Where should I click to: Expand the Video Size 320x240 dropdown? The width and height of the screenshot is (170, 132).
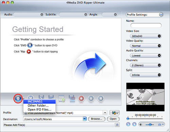coord(146,36)
